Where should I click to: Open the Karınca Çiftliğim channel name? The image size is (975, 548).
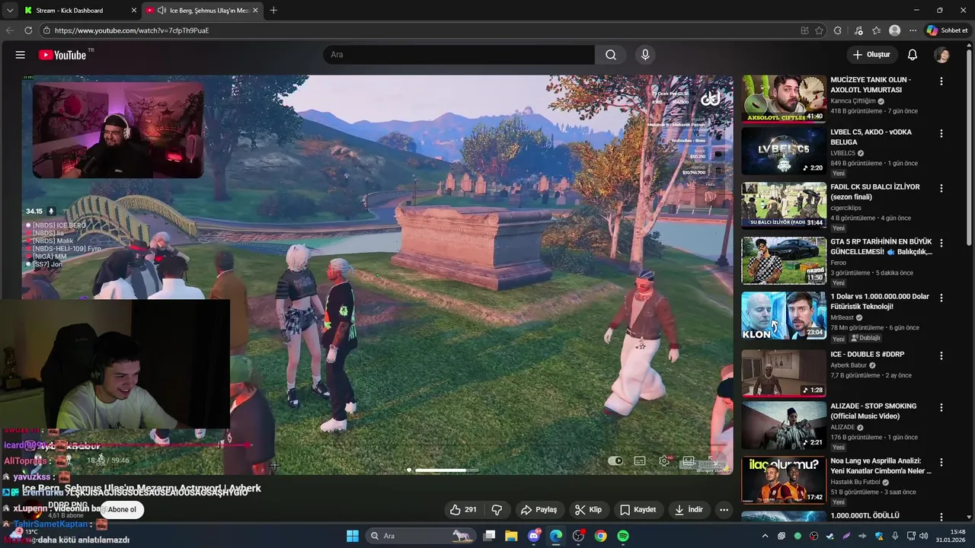point(853,101)
